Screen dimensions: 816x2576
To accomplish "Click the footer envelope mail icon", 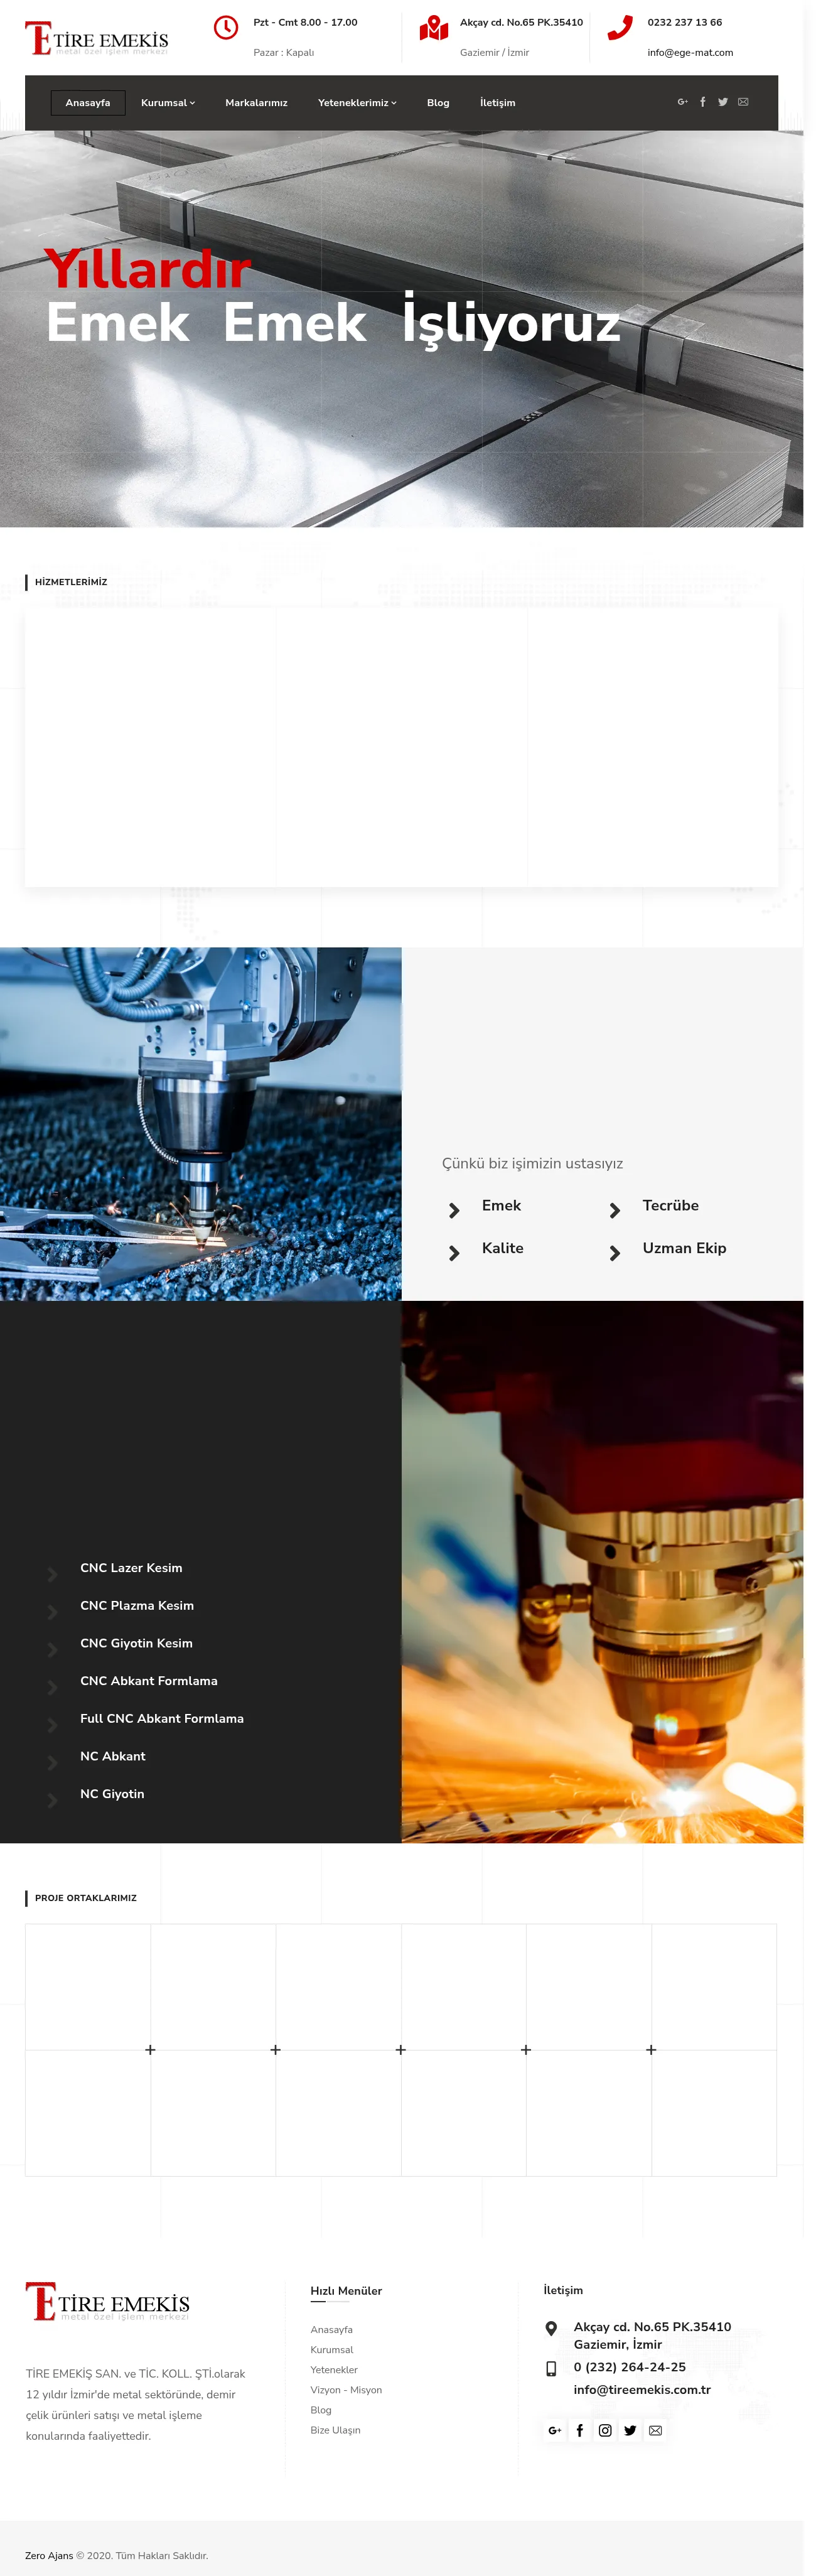I will pyautogui.click(x=655, y=2430).
